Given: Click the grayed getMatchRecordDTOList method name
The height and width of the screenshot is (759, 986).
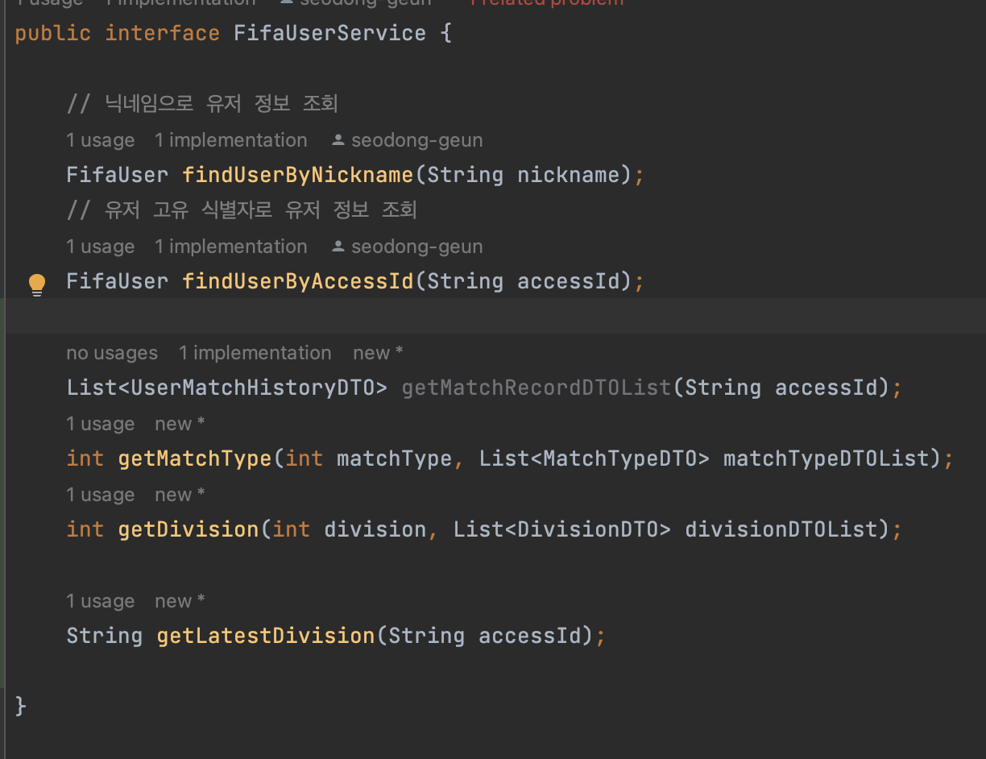Looking at the screenshot, I should [x=536, y=388].
